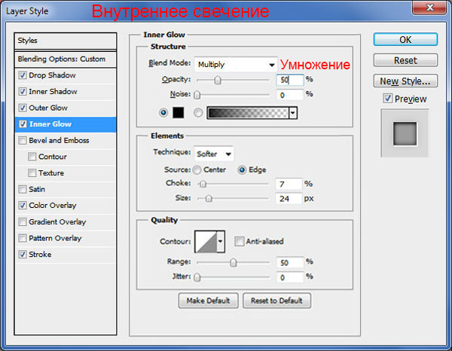Open Blending Options: Custom section
Image resolution: width=452 pixels, height=351 pixels.
click(x=62, y=59)
